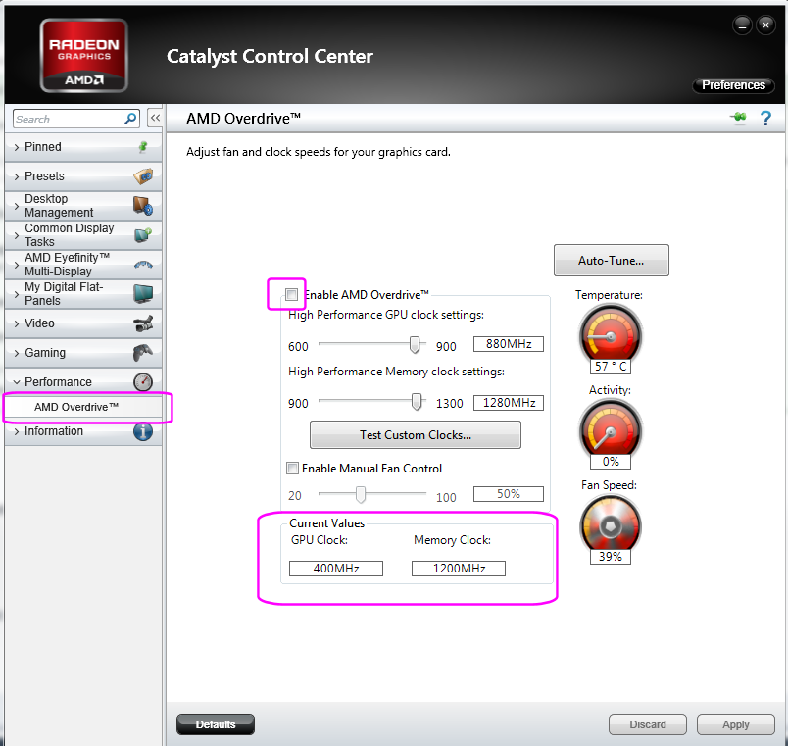
Task: Click the search magnifier icon
Action: 130,119
